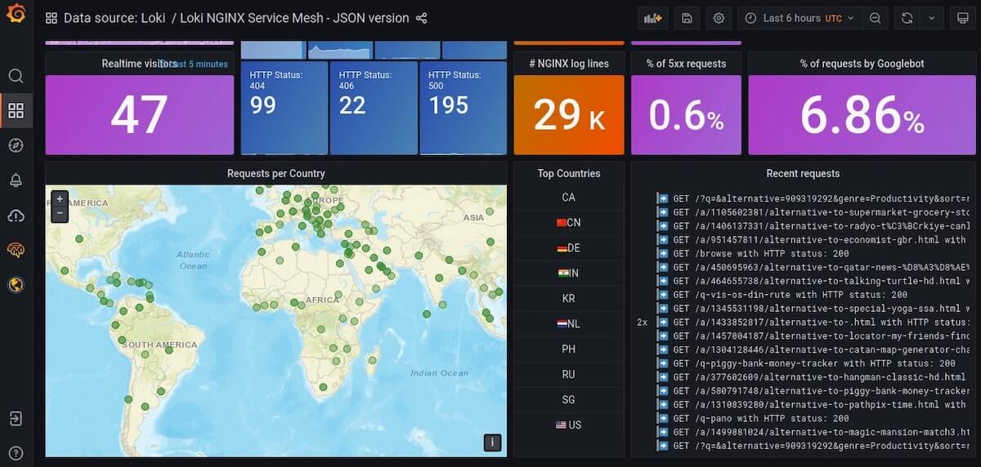The image size is (981, 467).
Task: Open '% of requests by Googlebot' panel menu
Action: pyautogui.click(x=862, y=63)
